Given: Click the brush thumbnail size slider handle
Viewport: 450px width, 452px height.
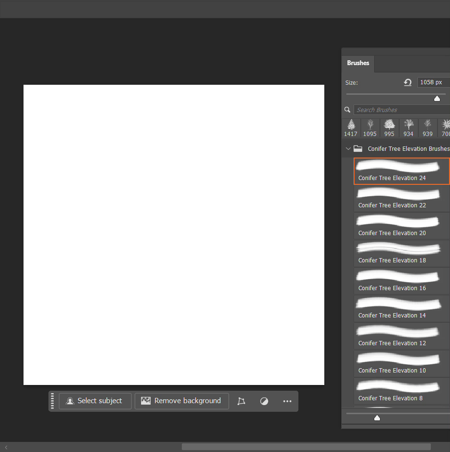Looking at the screenshot, I should [x=377, y=418].
